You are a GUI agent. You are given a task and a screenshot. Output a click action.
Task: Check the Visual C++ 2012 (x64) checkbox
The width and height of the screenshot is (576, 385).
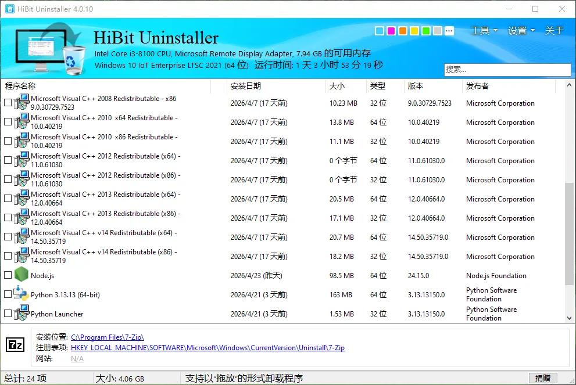(8, 160)
